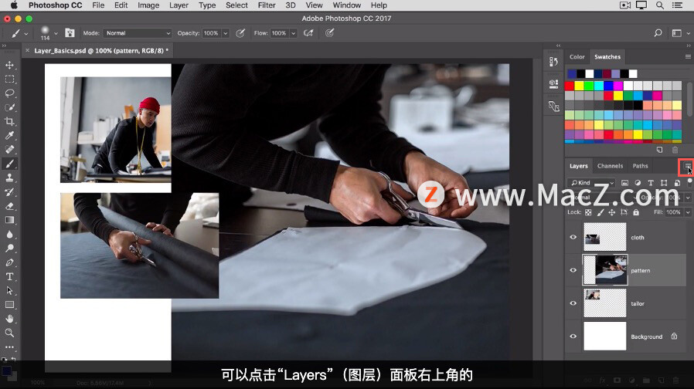This screenshot has width=694, height=389.
Task: Select the Quick Selection tool
Action: [x=9, y=107]
